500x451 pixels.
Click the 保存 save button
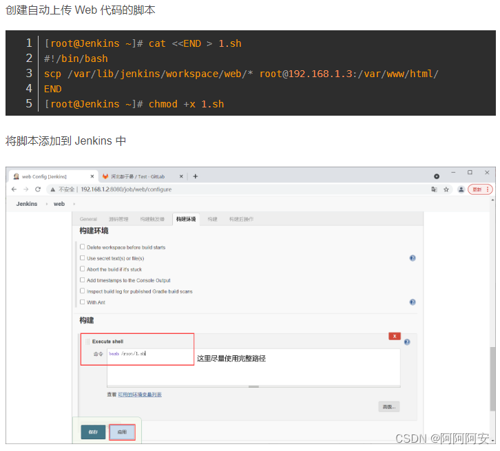pos(93,432)
